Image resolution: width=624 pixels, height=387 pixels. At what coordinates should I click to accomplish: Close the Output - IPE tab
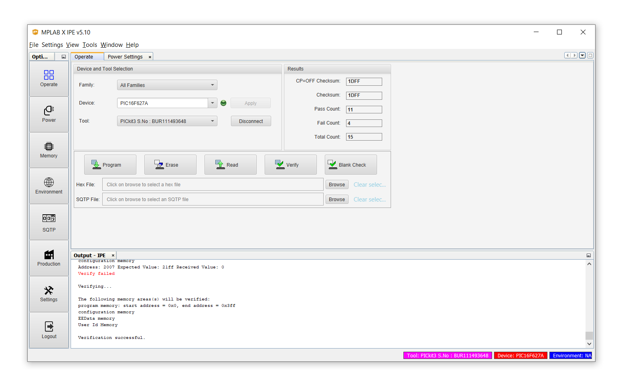pos(113,256)
